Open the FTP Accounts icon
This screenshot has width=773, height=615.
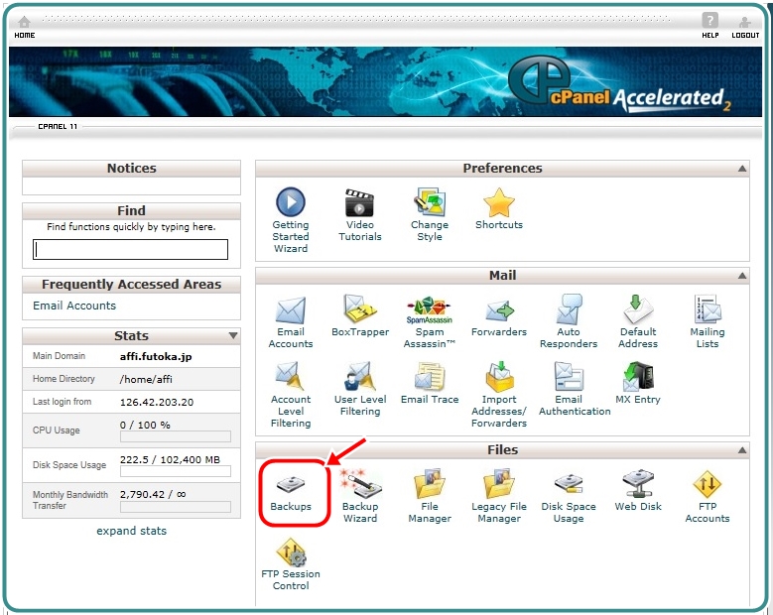(x=708, y=484)
